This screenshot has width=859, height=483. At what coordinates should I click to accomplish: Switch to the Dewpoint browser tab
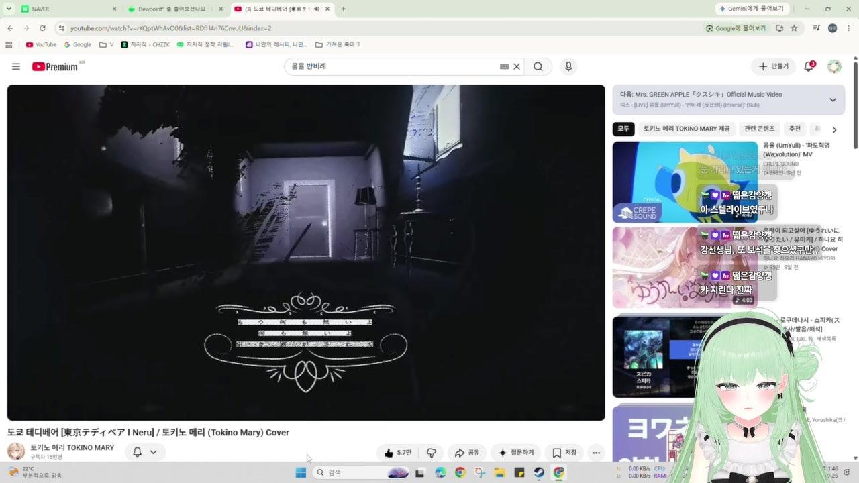(x=176, y=9)
